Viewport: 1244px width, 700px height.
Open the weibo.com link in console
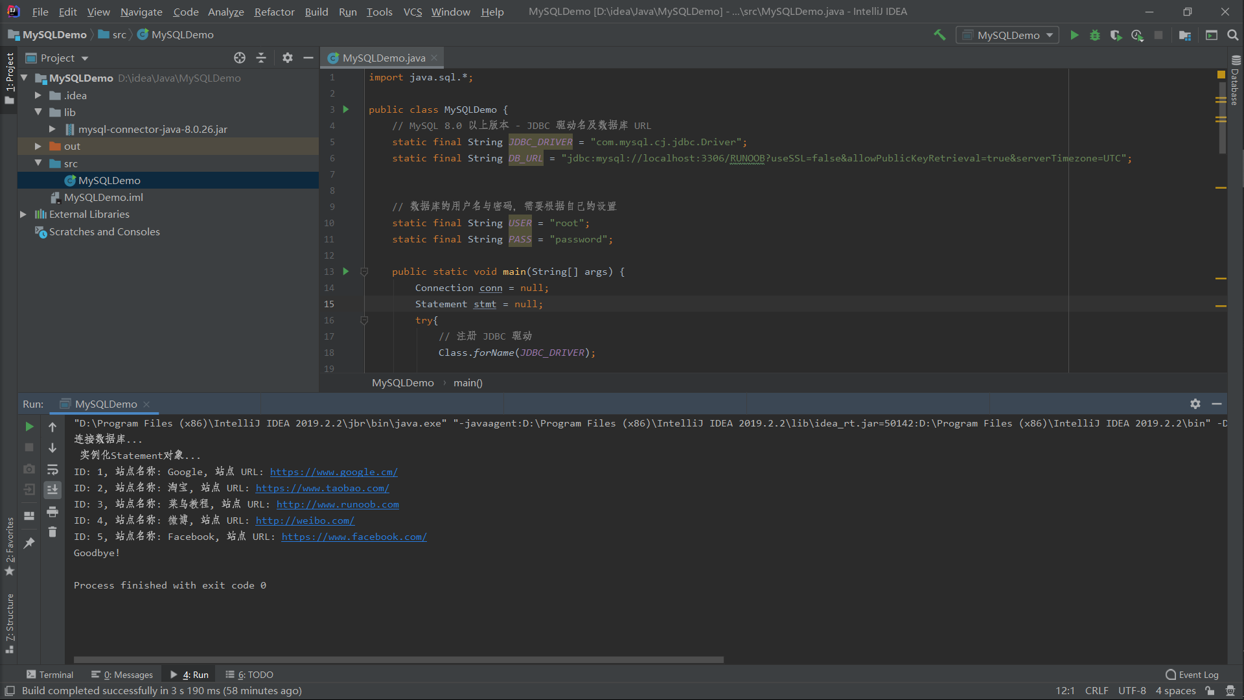coord(305,520)
